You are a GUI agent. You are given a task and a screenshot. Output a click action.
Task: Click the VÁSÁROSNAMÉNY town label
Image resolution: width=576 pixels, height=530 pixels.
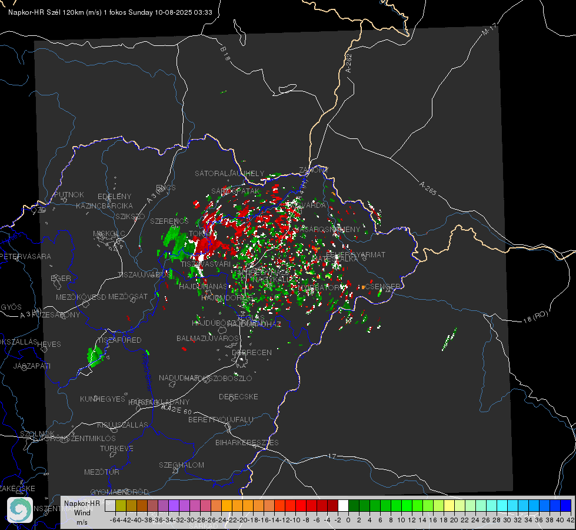pos(327,230)
